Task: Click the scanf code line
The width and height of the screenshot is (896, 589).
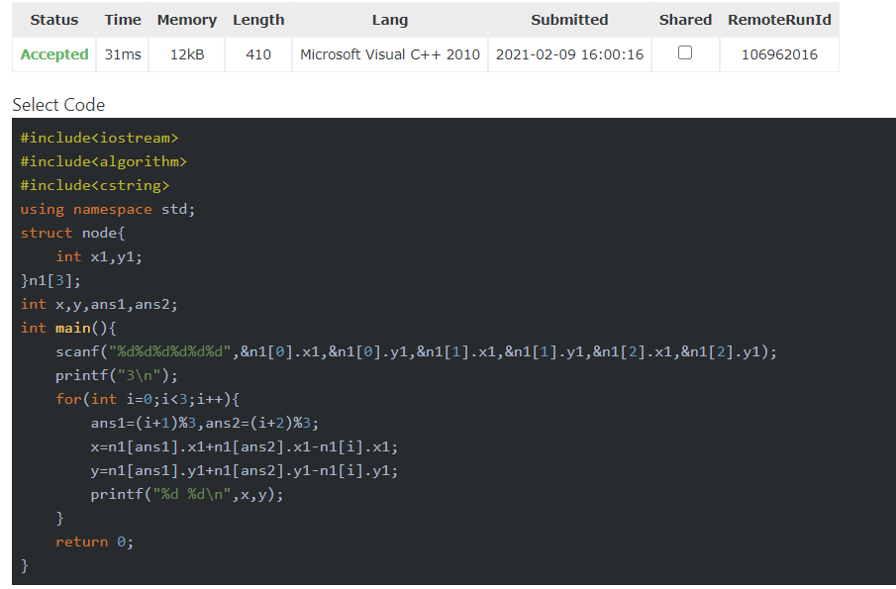Action: (416, 351)
